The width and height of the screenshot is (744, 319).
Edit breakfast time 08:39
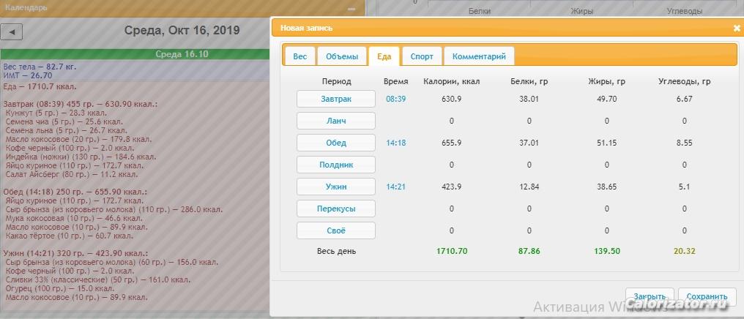(395, 99)
